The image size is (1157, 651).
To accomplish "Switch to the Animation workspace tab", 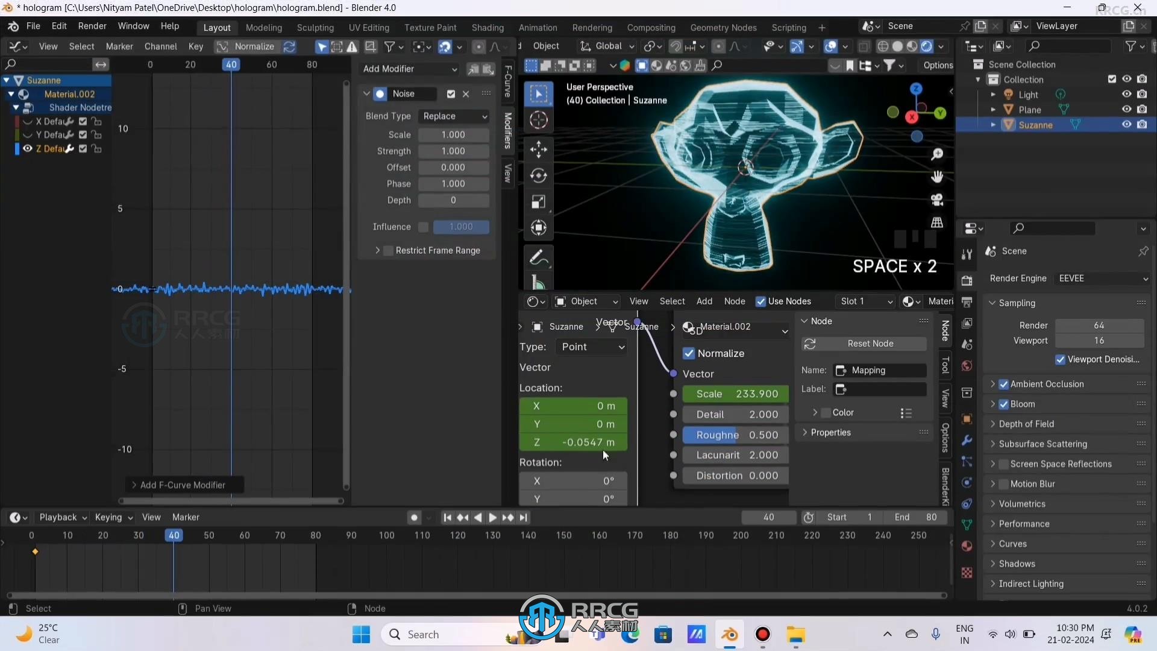I will coord(536,27).
